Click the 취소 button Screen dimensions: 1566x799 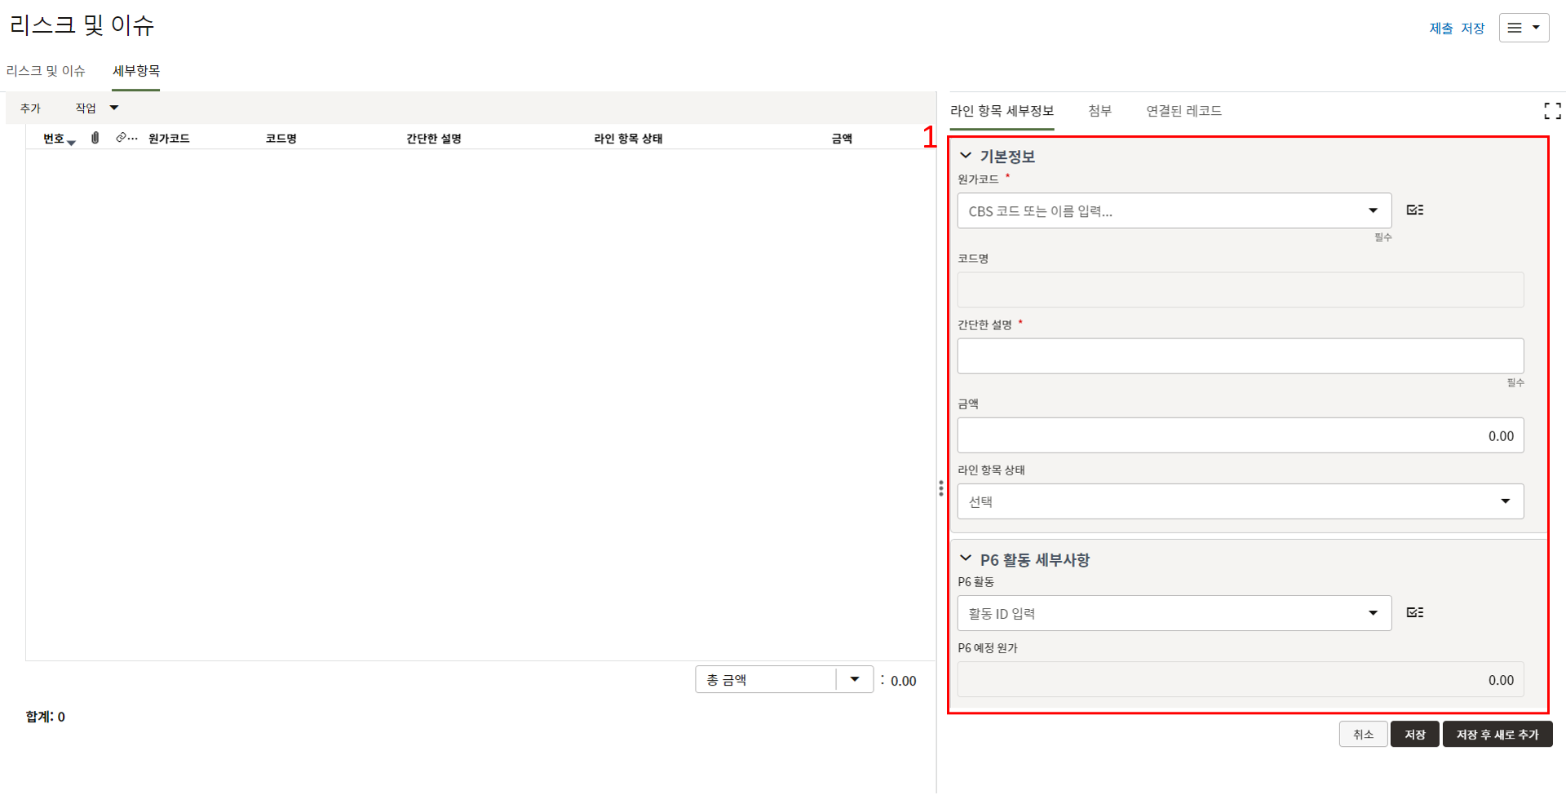pos(1362,735)
